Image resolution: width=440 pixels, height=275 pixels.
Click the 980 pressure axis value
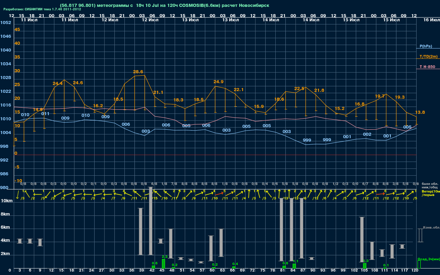tap(4, 188)
